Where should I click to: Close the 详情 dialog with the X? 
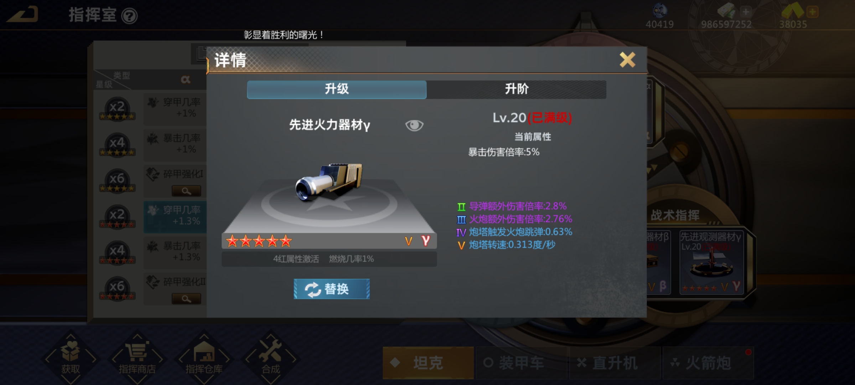[x=627, y=60]
